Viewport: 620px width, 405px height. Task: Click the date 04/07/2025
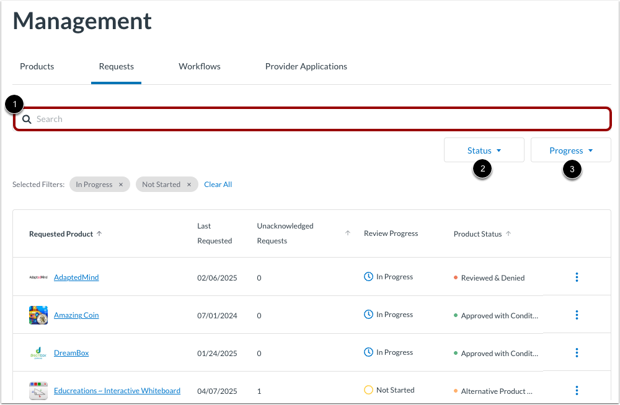pos(217,391)
